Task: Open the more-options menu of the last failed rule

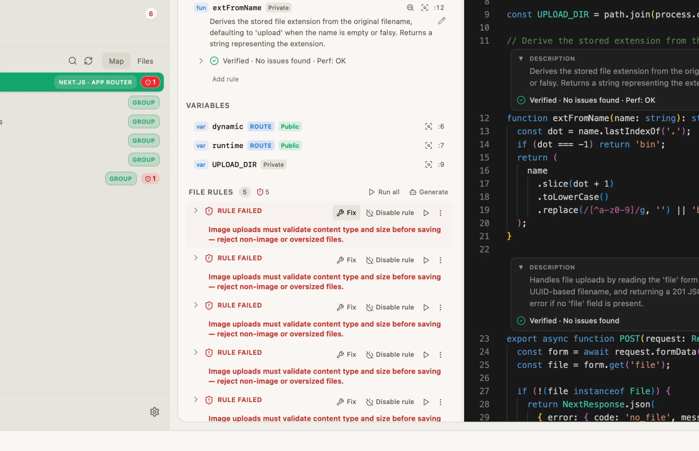Action: point(440,402)
